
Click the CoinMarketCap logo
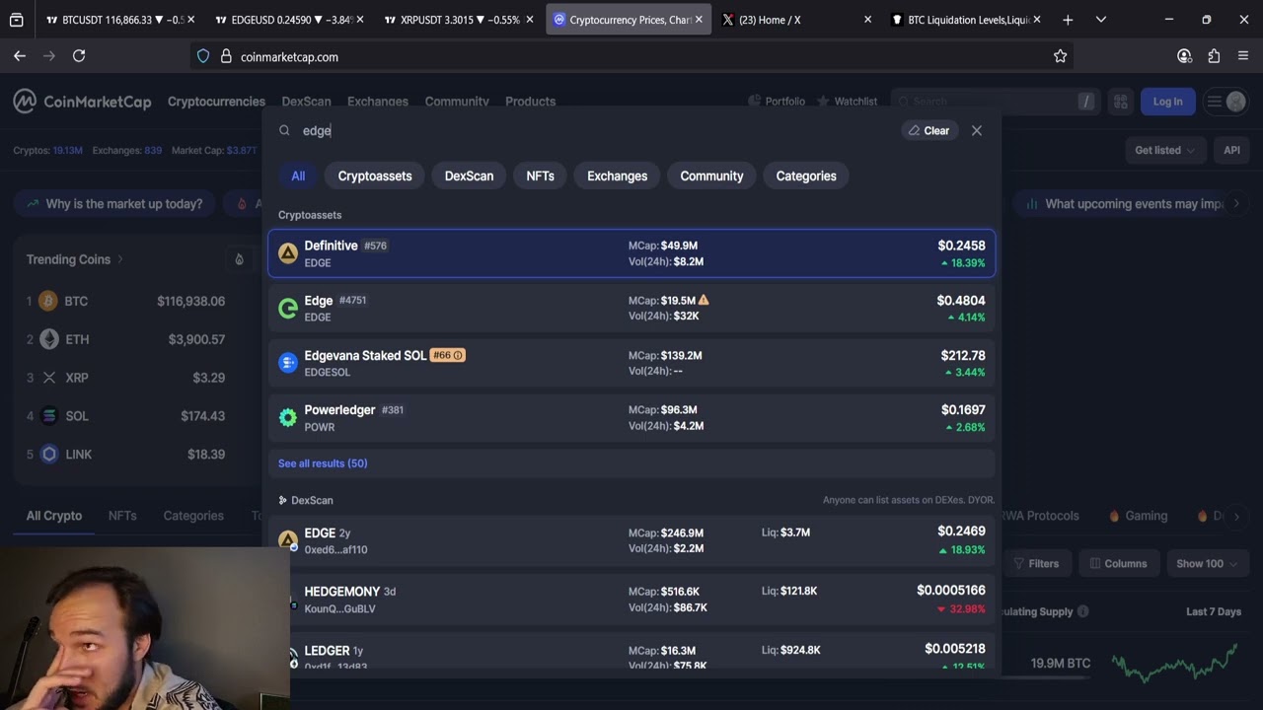82,101
